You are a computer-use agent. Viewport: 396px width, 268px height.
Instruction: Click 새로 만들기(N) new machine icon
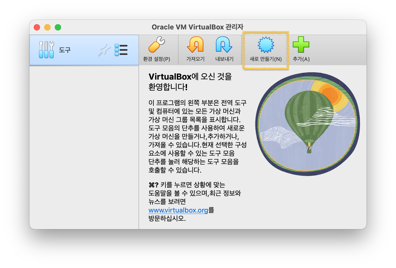[x=266, y=45]
